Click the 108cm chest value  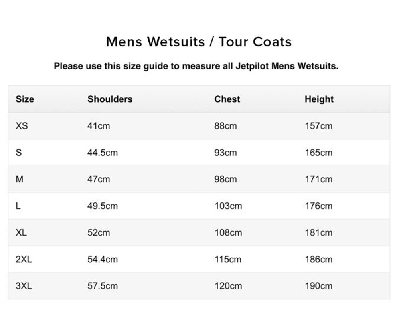[x=228, y=232]
